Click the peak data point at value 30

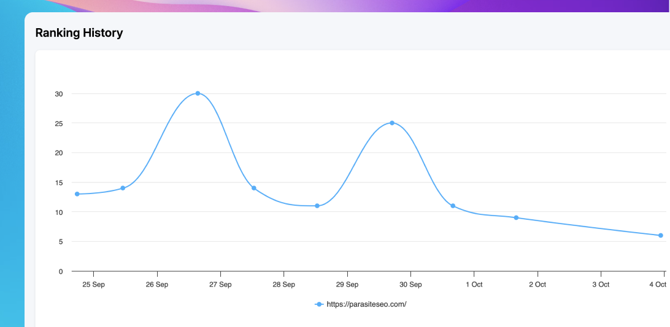coord(198,93)
